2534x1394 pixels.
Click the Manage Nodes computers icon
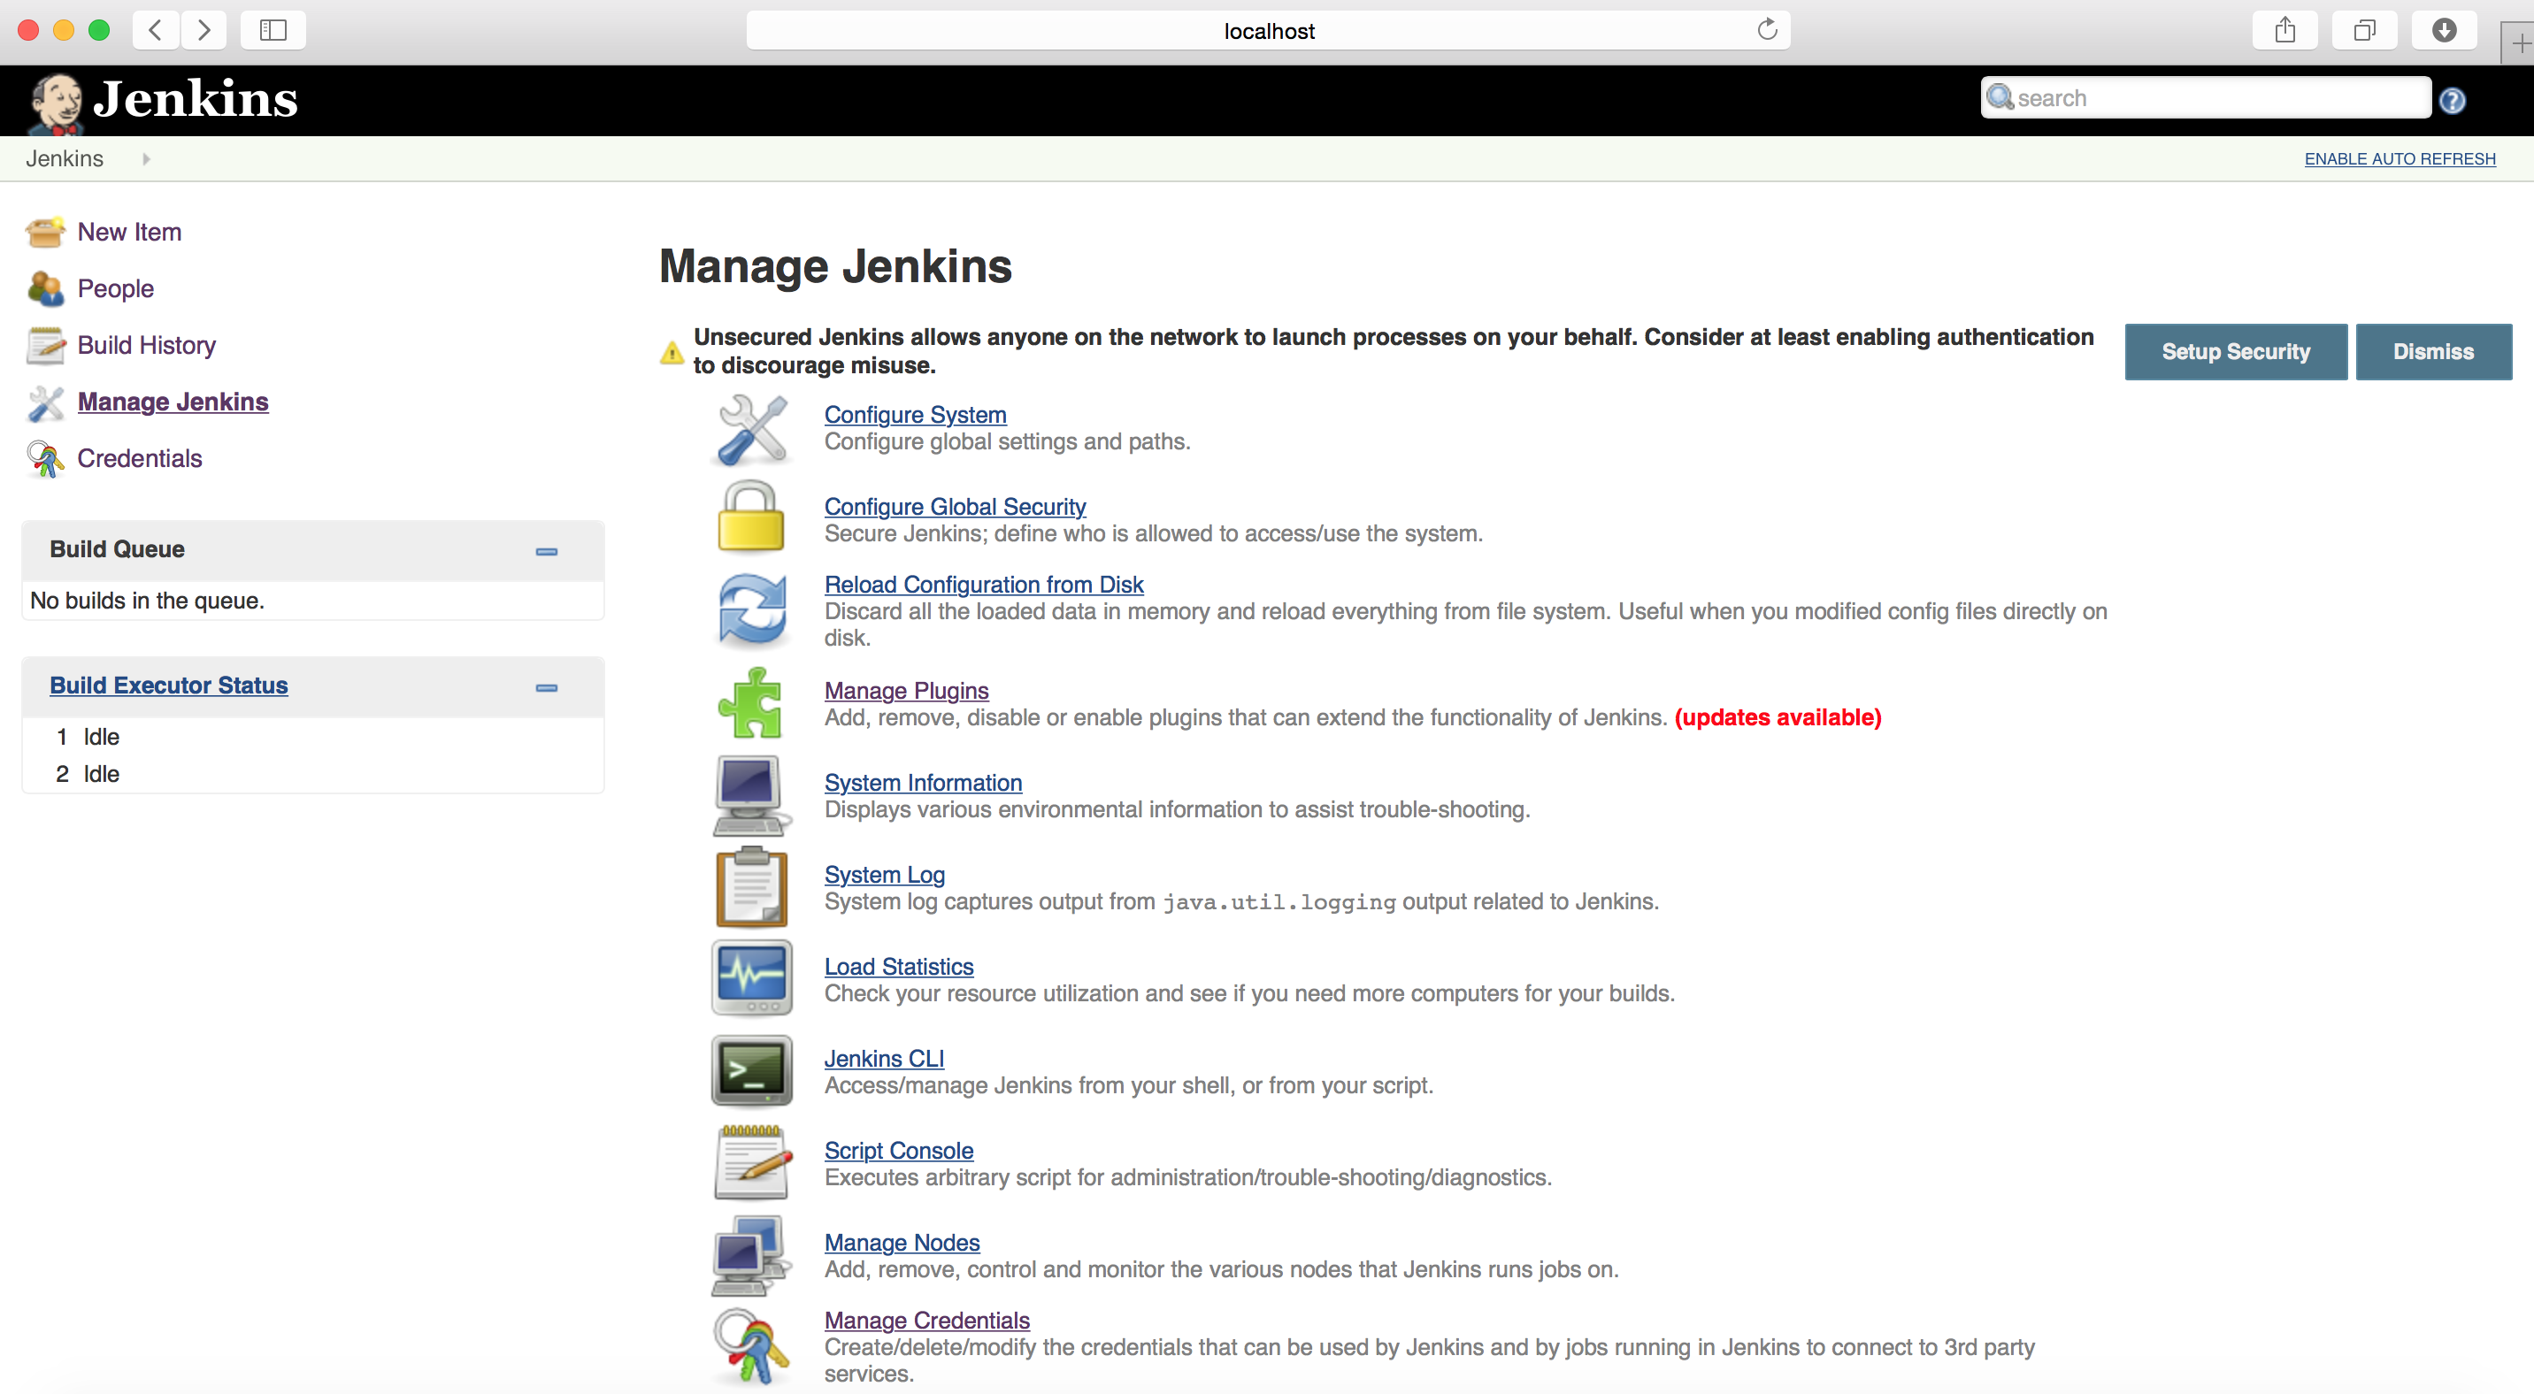click(x=750, y=1255)
